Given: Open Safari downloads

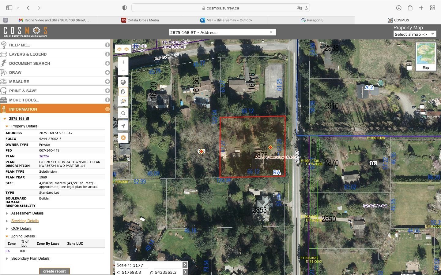Looking at the screenshot, I should pos(399,8).
